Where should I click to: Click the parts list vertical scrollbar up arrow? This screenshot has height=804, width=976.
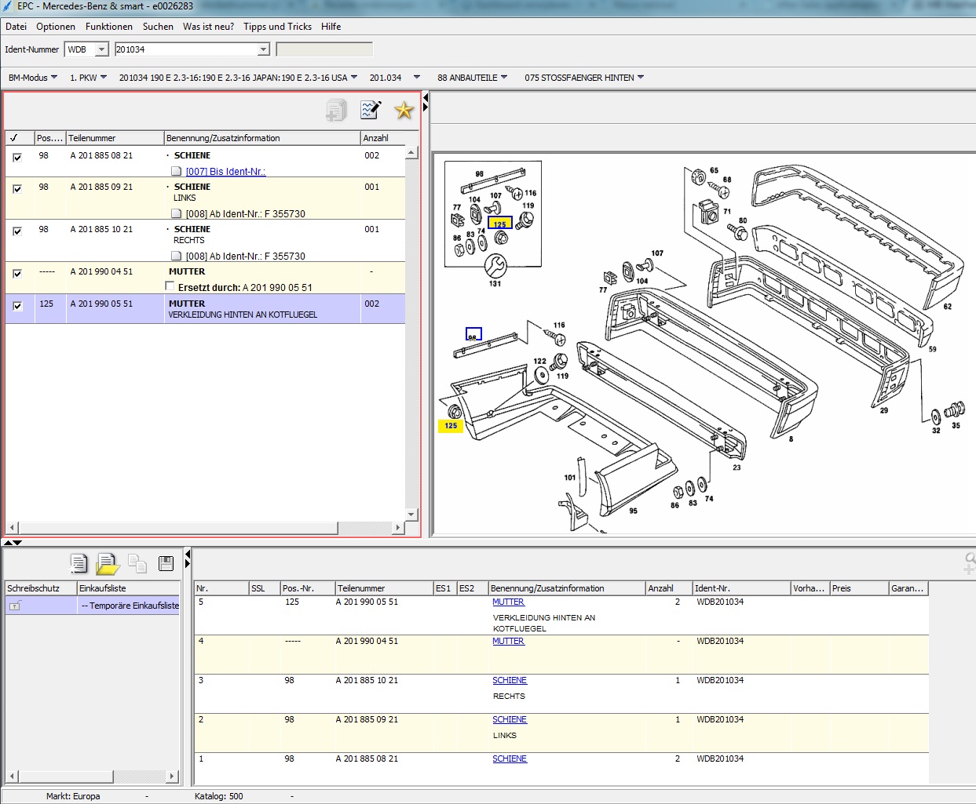point(411,153)
